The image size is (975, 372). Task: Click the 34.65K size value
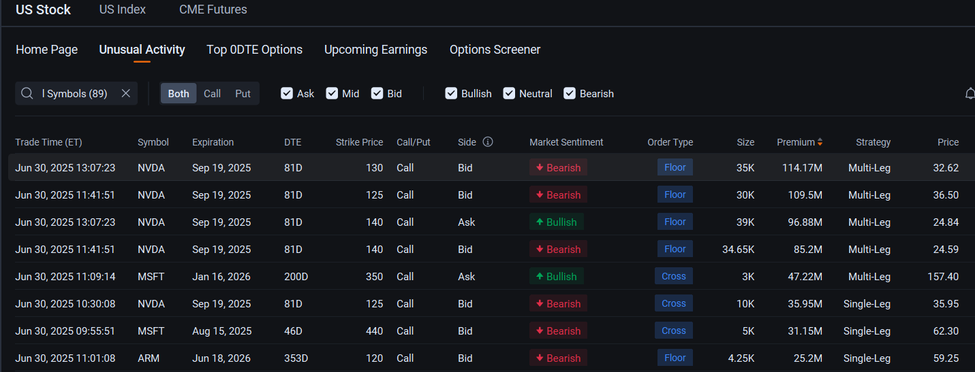[x=738, y=249]
